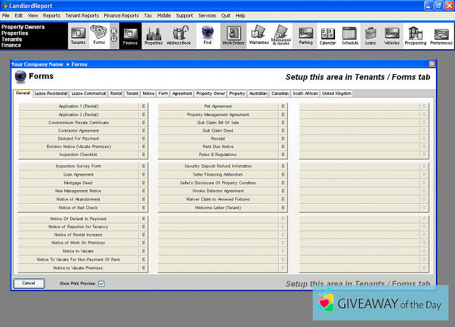
Task: Click the E button beside Mortgage Deed
Action: 144,183
